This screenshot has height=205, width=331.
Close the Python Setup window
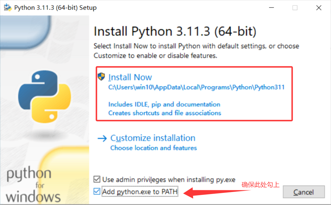(x=319, y=8)
